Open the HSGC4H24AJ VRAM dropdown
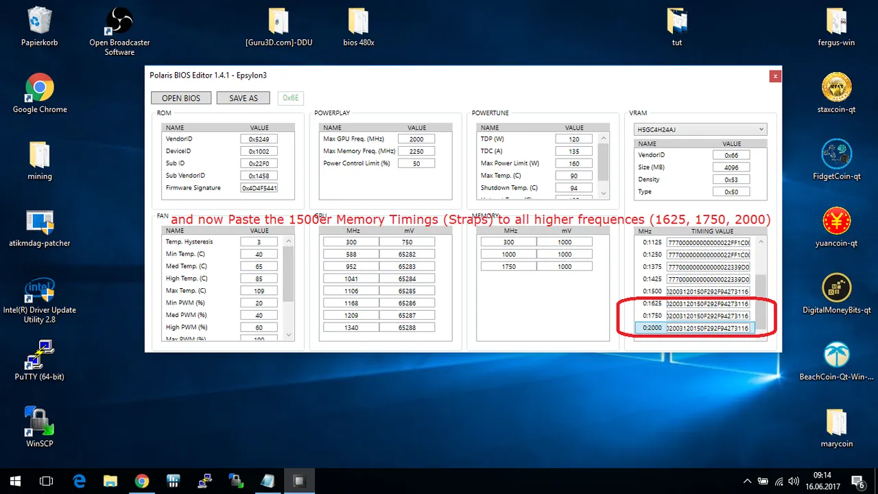The width and height of the screenshot is (878, 494). [701, 129]
